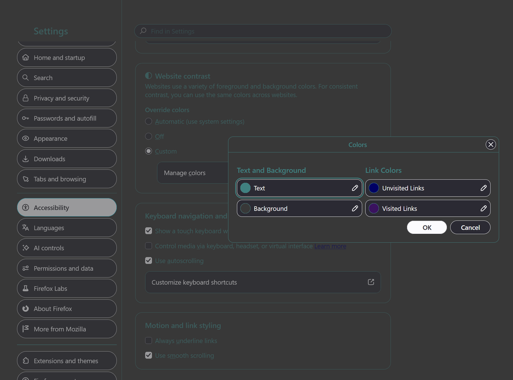Click the Learn more link
This screenshot has width=513, height=380.
[330, 246]
